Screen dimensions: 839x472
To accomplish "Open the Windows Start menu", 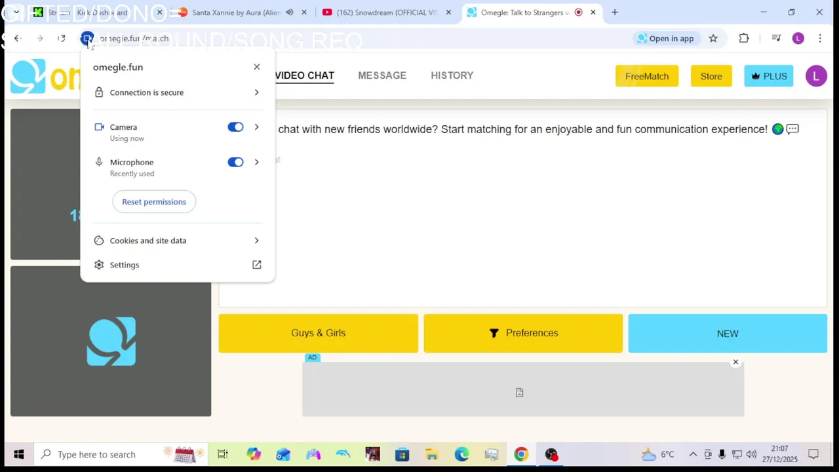I will click(x=18, y=454).
